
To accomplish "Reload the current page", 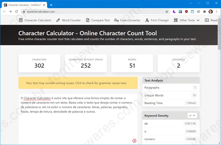I will pos(17,12).
